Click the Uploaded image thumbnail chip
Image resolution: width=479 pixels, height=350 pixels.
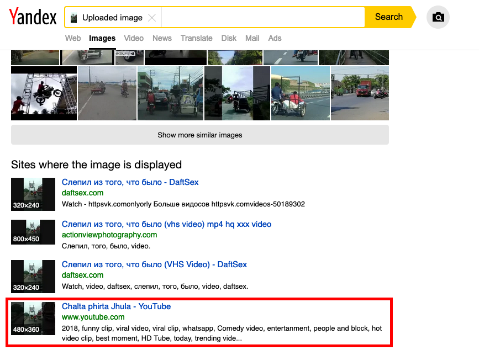[107, 18]
